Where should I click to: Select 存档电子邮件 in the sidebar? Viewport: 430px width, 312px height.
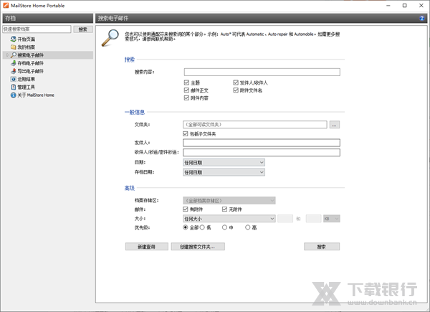30,63
